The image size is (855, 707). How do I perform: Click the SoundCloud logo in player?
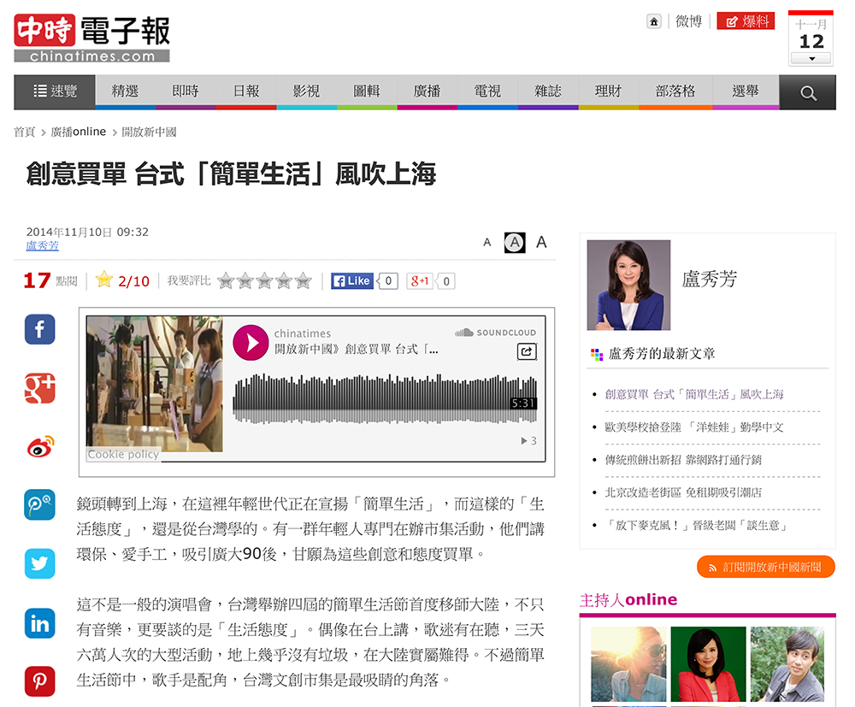[x=496, y=333]
